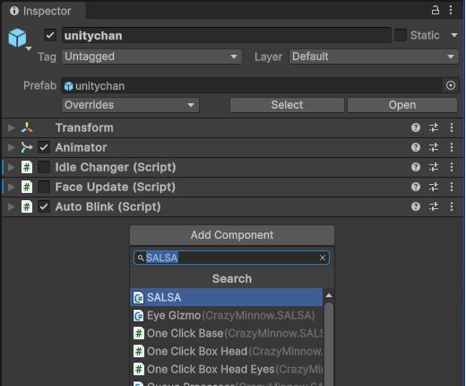Open Auto Blink help reference
This screenshot has height=386, width=466.
(x=416, y=206)
